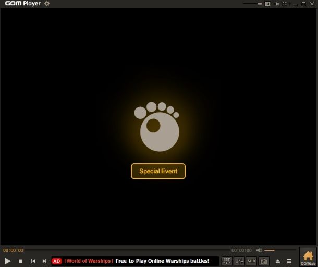The image size is (318, 267).
Task: Minimize the GOM Player window
Action: pos(295,4)
